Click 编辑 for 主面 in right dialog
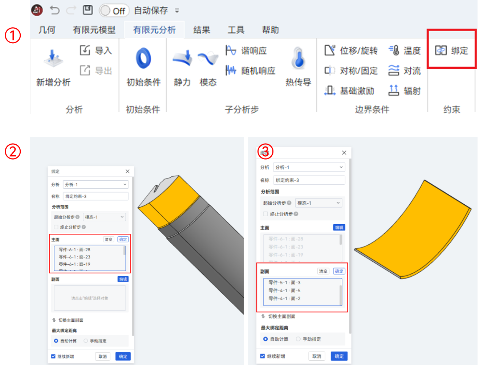This screenshot has height=365, width=479. pos(339,227)
